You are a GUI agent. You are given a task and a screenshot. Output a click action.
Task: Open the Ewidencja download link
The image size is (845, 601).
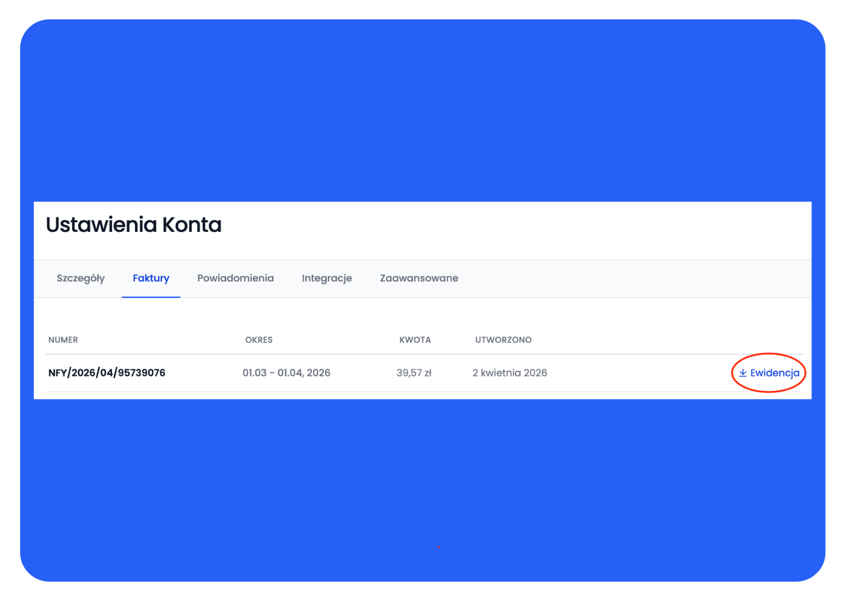[774, 373]
